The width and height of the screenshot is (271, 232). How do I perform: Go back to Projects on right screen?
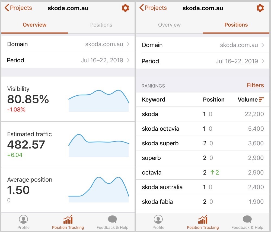coord(153,8)
